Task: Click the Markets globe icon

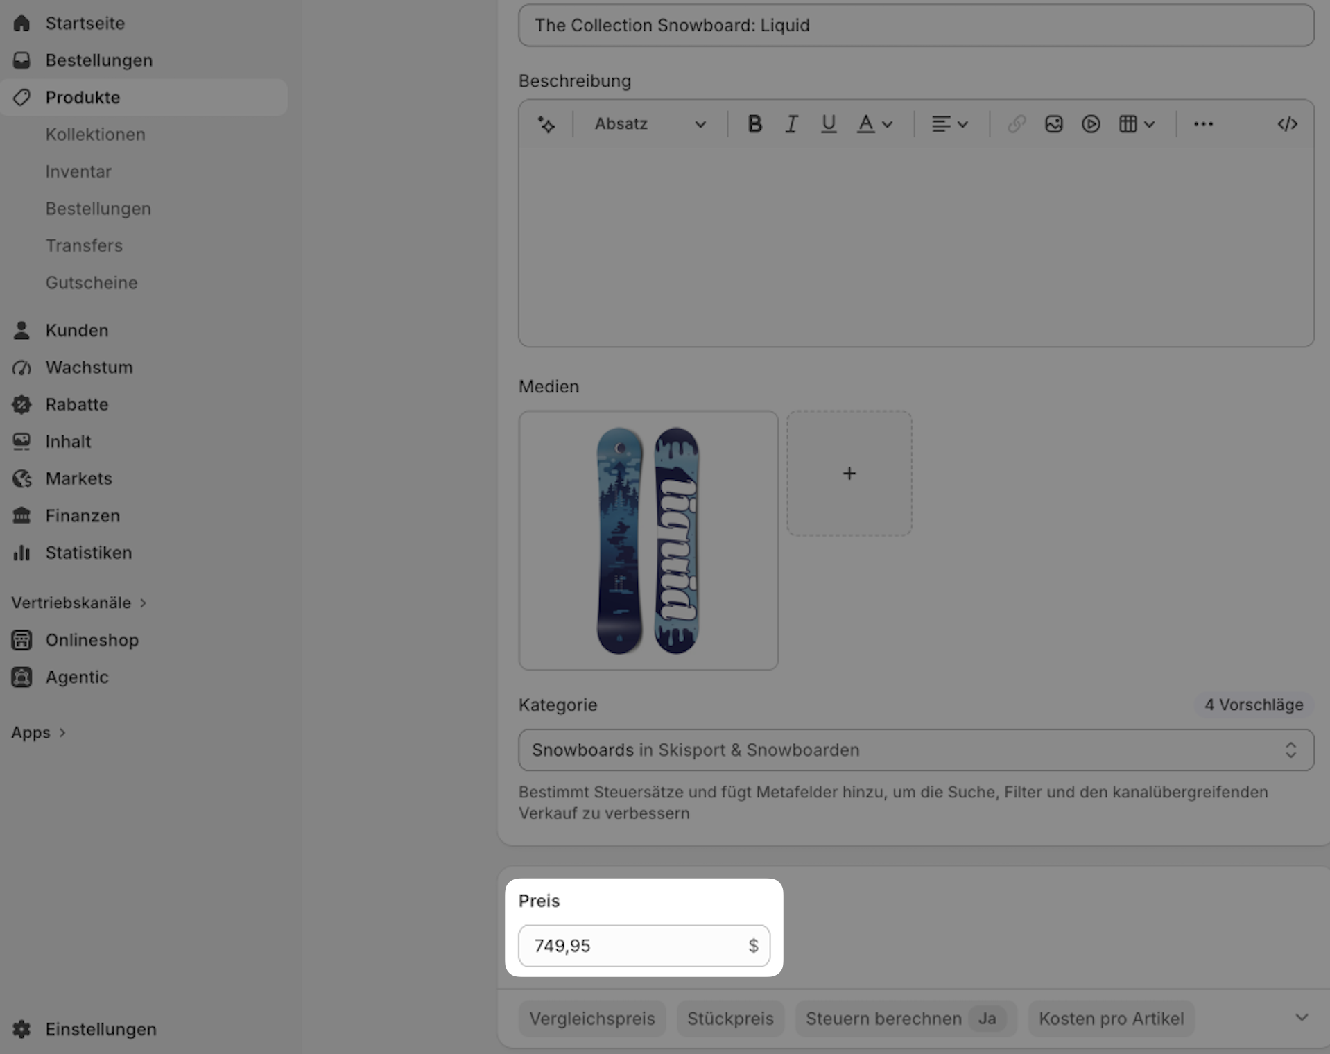Action: 21,478
